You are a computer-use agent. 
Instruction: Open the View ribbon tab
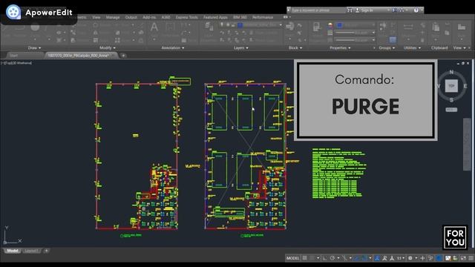coord(96,17)
